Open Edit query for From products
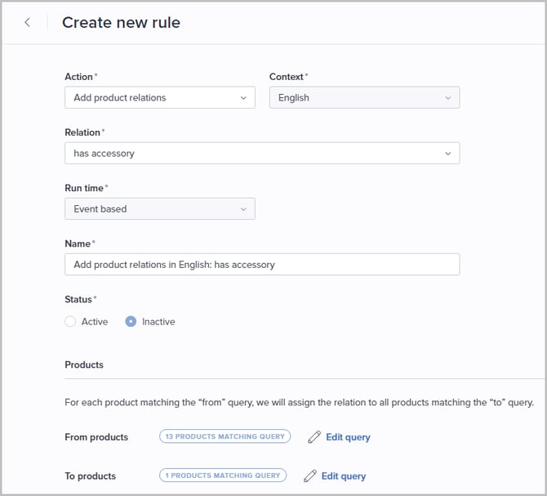This screenshot has height=496, width=547. (x=348, y=437)
